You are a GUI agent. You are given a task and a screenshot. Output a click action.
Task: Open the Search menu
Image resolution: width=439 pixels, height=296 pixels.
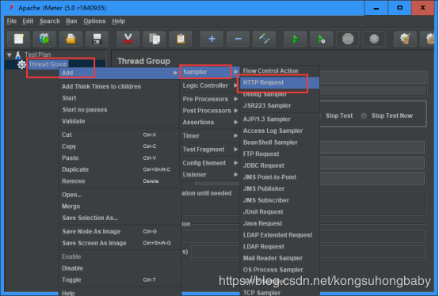50,21
